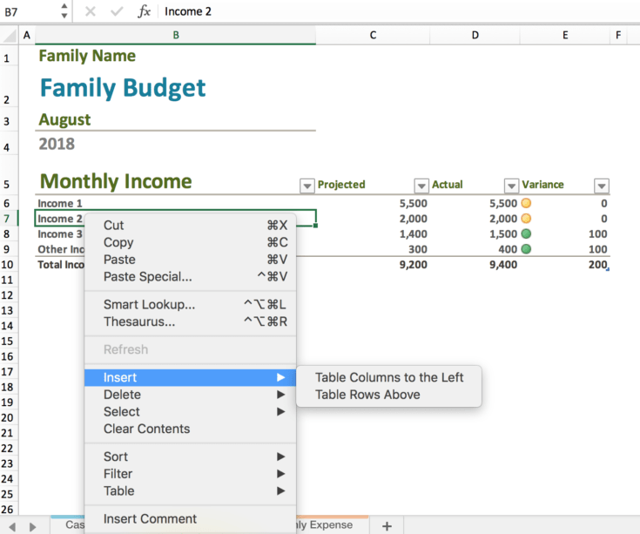640x534 pixels.
Task: Click the Name Box stepper arrows
Action: pyautogui.click(x=64, y=11)
